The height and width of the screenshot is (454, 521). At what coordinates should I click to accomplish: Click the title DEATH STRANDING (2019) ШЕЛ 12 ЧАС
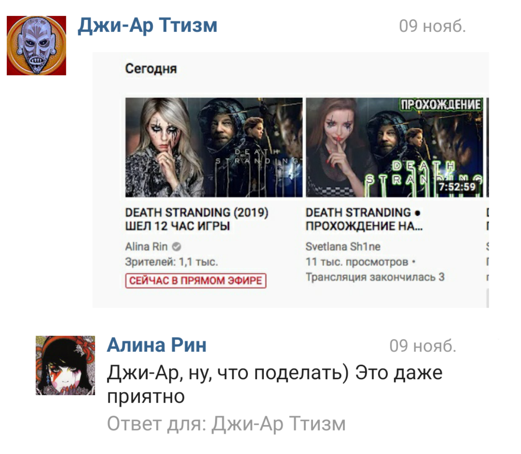click(197, 219)
